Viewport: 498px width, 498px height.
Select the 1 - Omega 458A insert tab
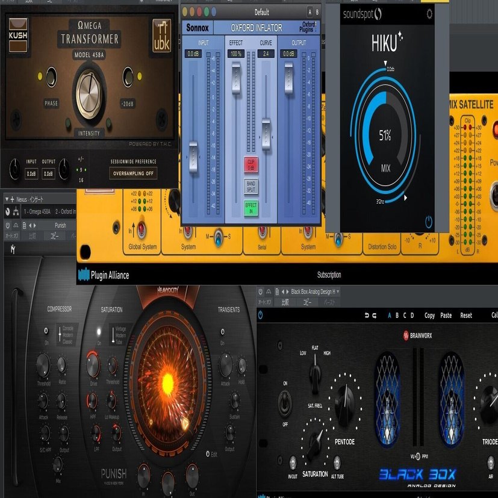point(37,211)
